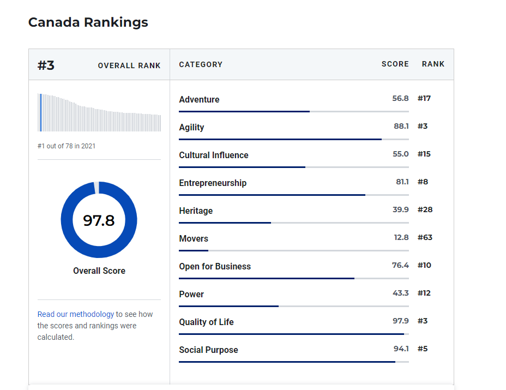
Task: Select the rankings distribution bar chart
Action: click(x=99, y=112)
